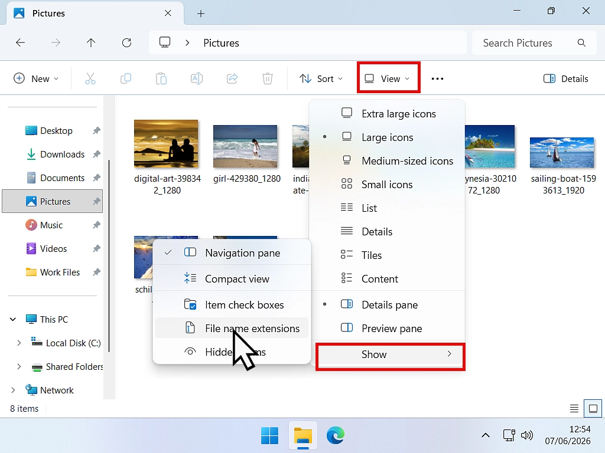Viewport: 605px width, 453px height.
Task: Click File Explorer taskbar icon
Action: coord(303,436)
